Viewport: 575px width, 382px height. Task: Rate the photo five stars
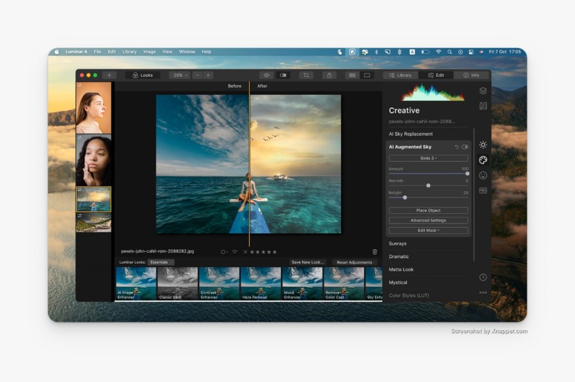point(275,252)
